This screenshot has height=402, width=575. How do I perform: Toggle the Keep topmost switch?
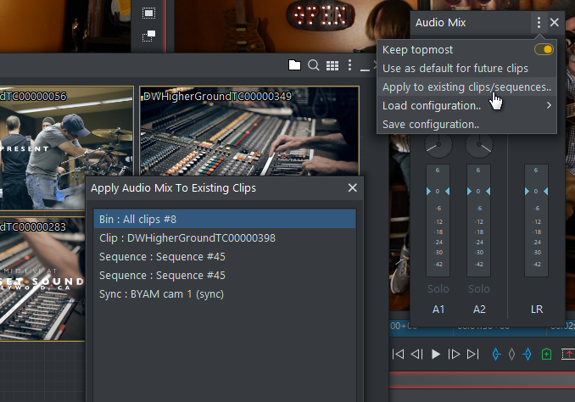tap(544, 49)
